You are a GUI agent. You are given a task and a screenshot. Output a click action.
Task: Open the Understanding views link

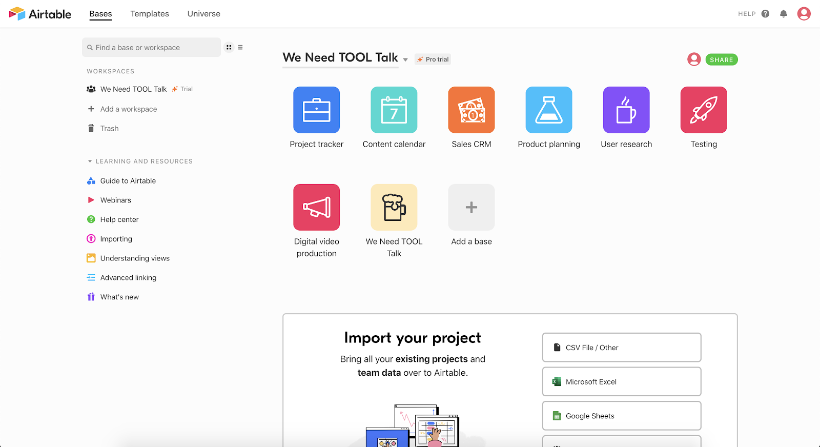(x=135, y=258)
